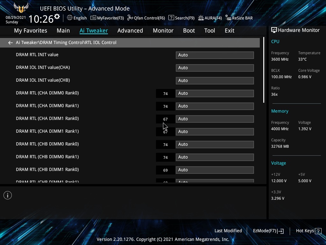
Task: Click DRAM RTL (CHA DIMM0 Rank0) label
Action: tap(47, 93)
